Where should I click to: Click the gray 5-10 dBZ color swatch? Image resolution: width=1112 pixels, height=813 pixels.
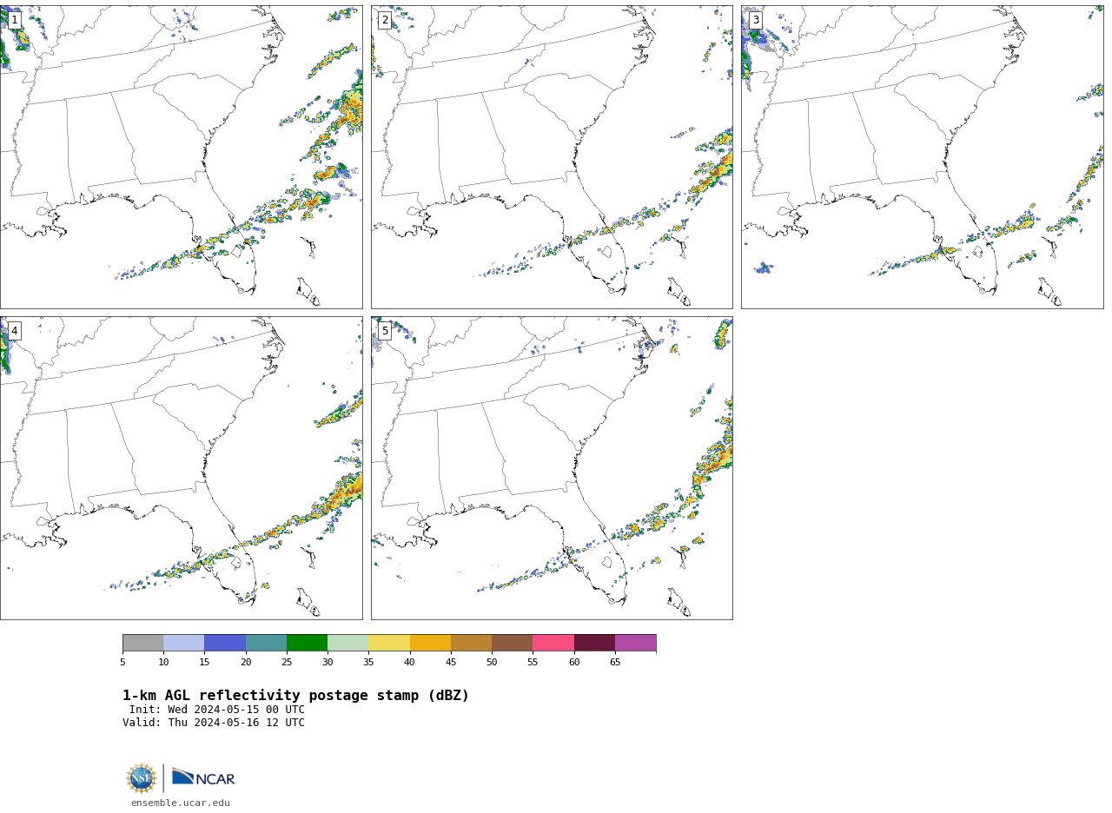click(x=142, y=643)
